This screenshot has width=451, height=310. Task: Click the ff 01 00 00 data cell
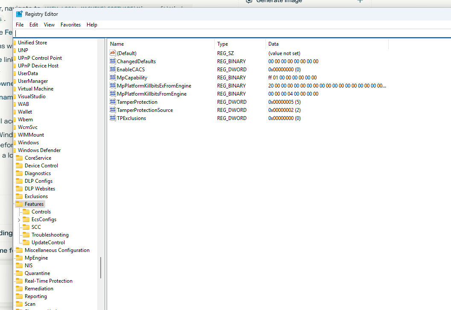(292, 77)
